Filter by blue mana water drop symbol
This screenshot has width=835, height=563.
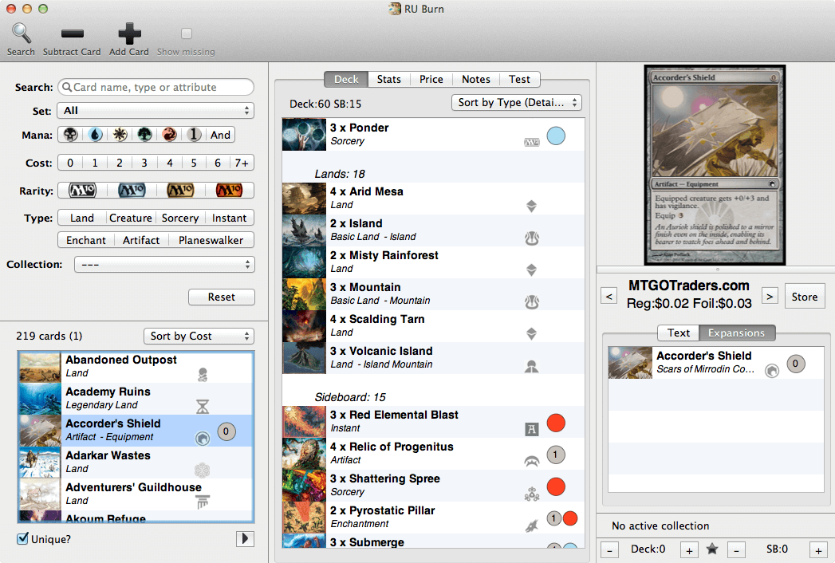click(x=96, y=135)
